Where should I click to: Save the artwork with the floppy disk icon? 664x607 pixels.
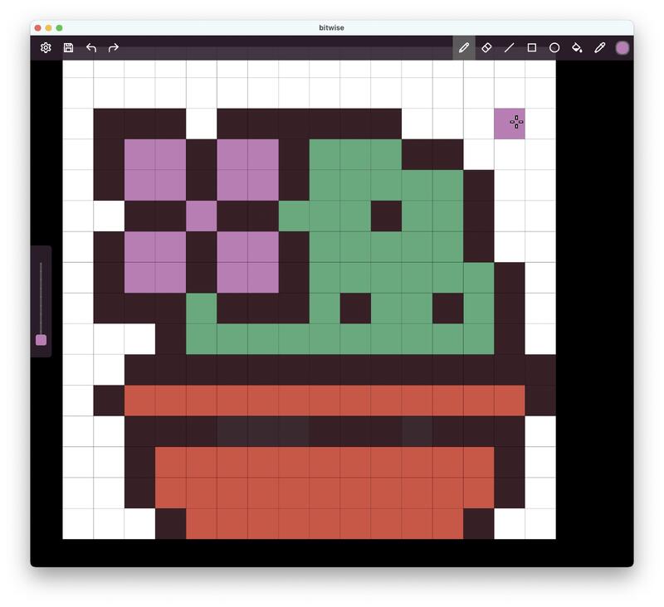pos(68,48)
